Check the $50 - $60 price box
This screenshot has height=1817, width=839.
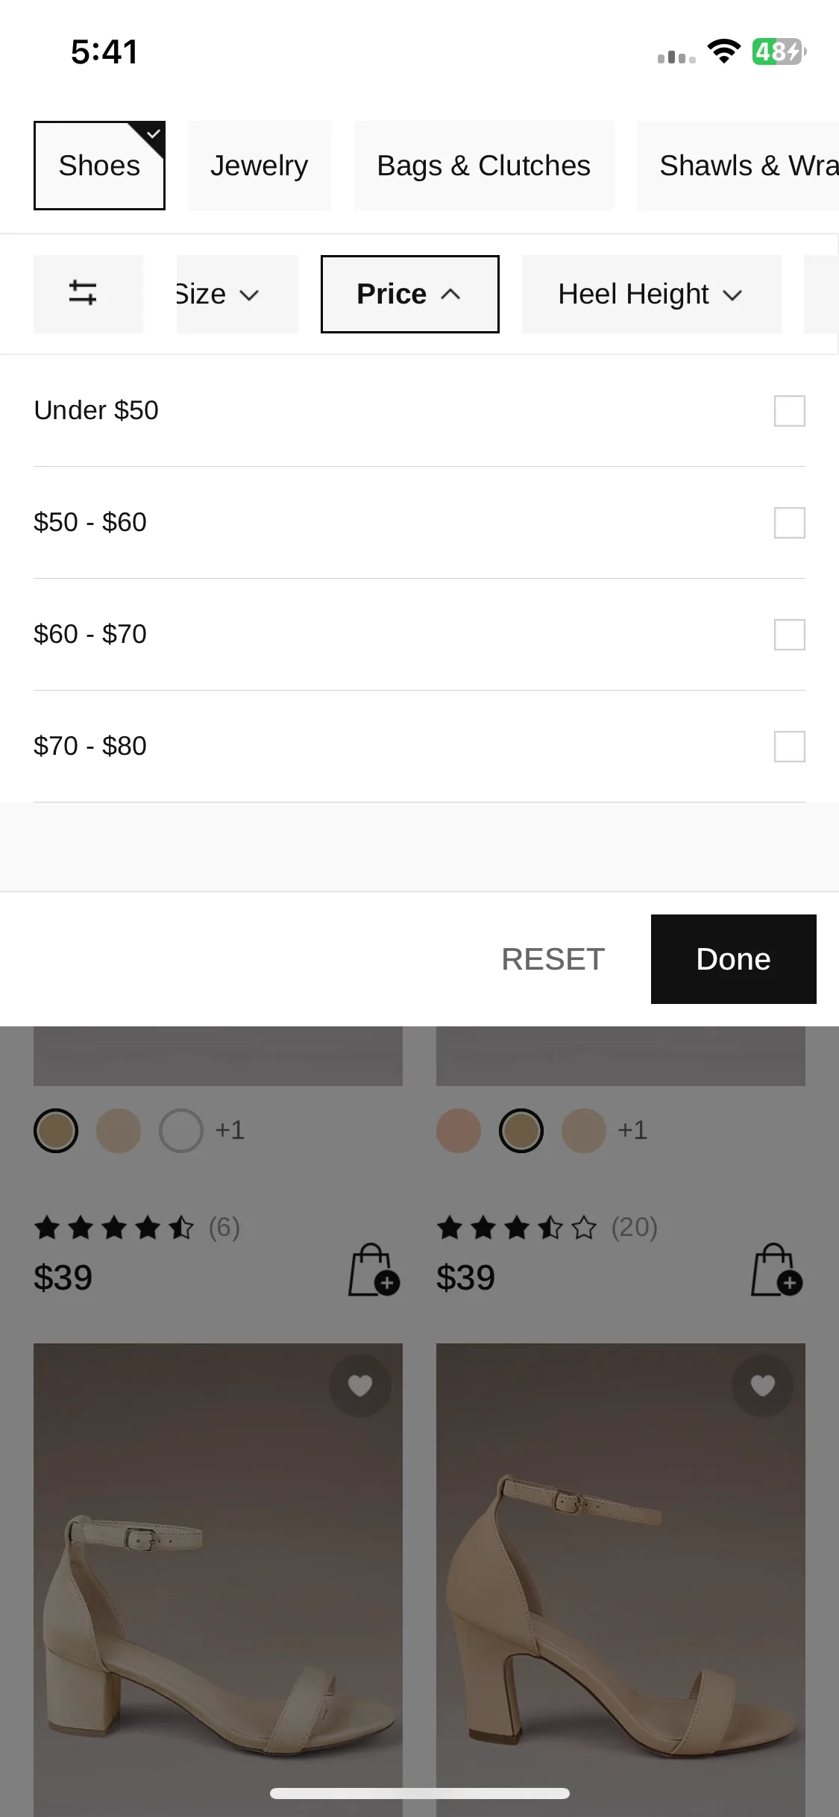[x=790, y=523]
